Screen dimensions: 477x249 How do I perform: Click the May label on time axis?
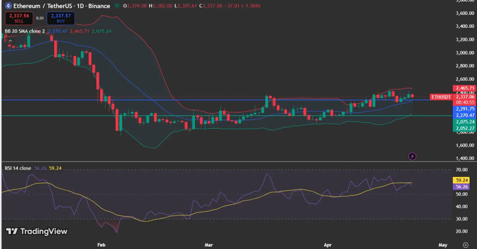pyautogui.click(x=443, y=245)
